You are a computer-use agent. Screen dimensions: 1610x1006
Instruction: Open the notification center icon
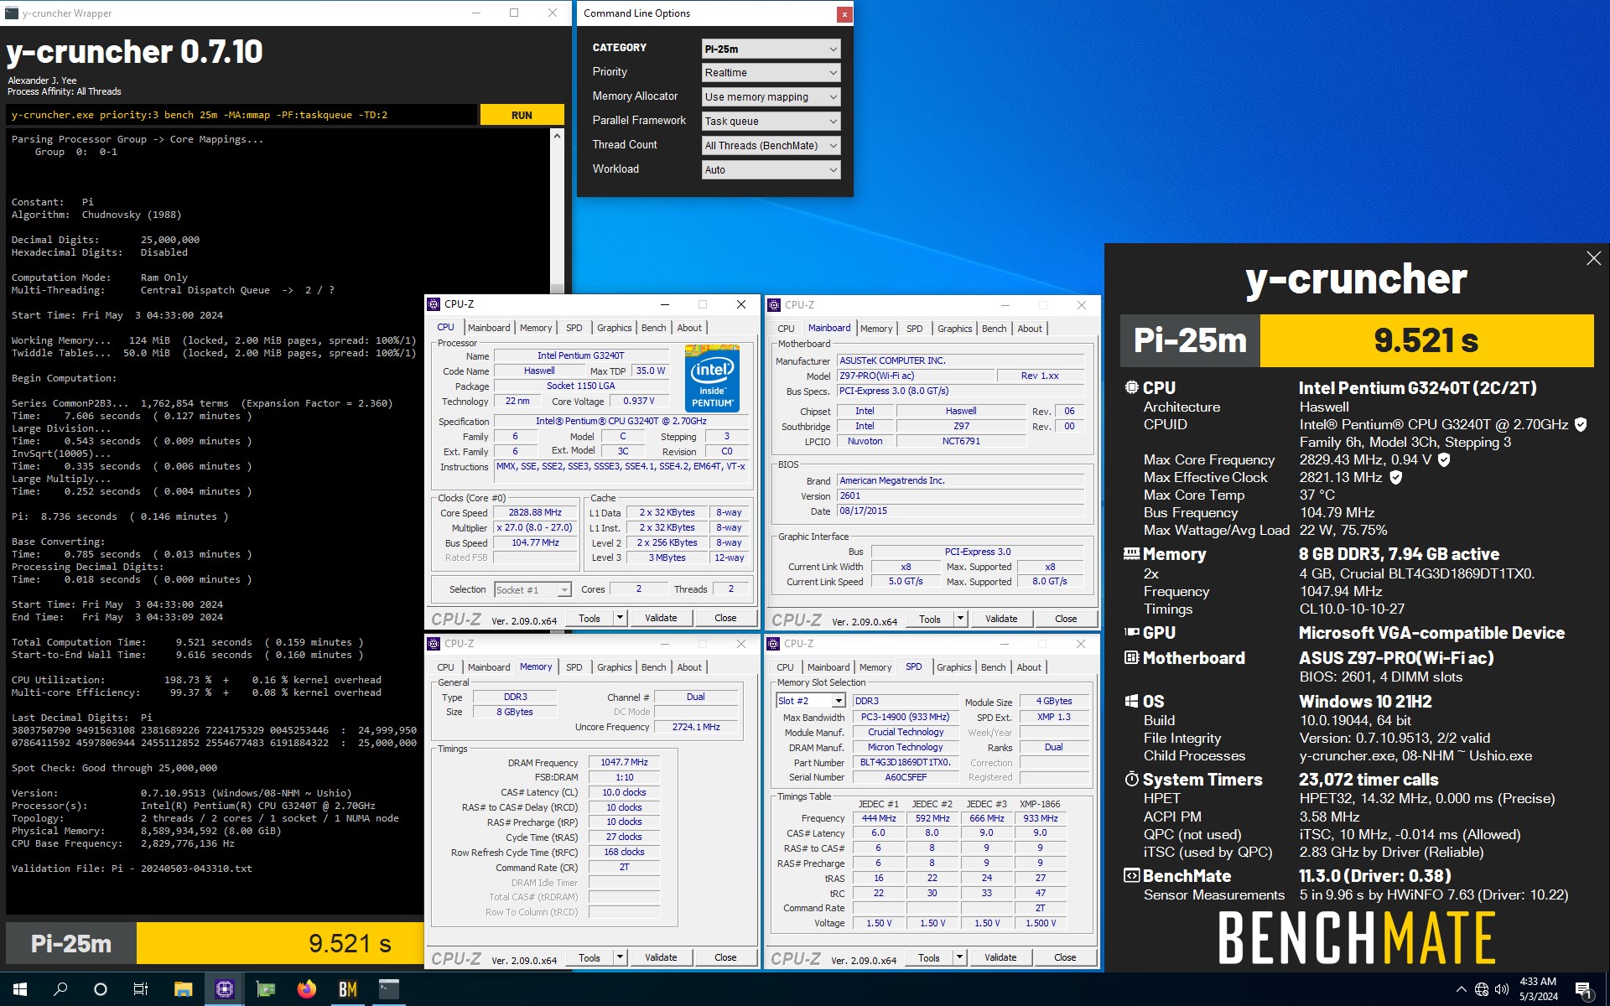pyautogui.click(x=1583, y=990)
